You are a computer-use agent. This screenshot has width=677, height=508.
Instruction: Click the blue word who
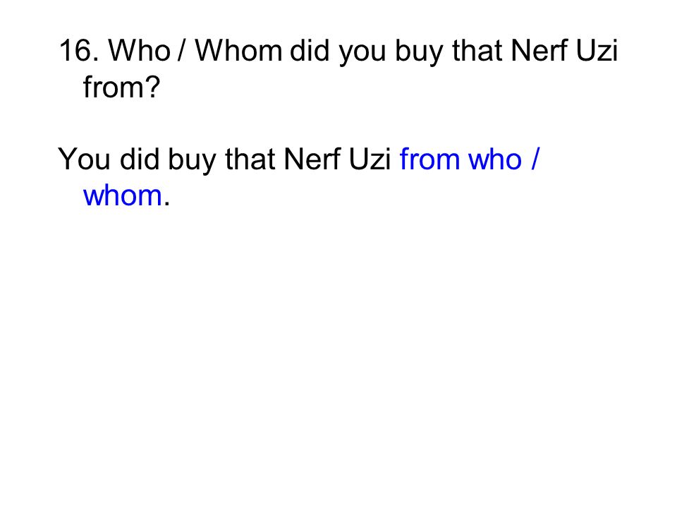coord(495,159)
